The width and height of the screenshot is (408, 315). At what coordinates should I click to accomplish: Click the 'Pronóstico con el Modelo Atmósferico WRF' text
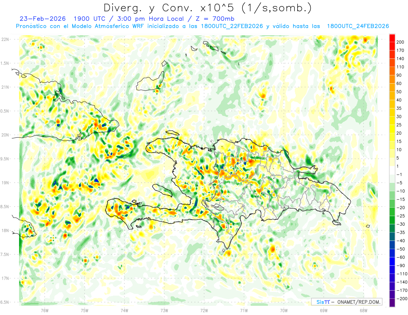[x=81, y=27]
